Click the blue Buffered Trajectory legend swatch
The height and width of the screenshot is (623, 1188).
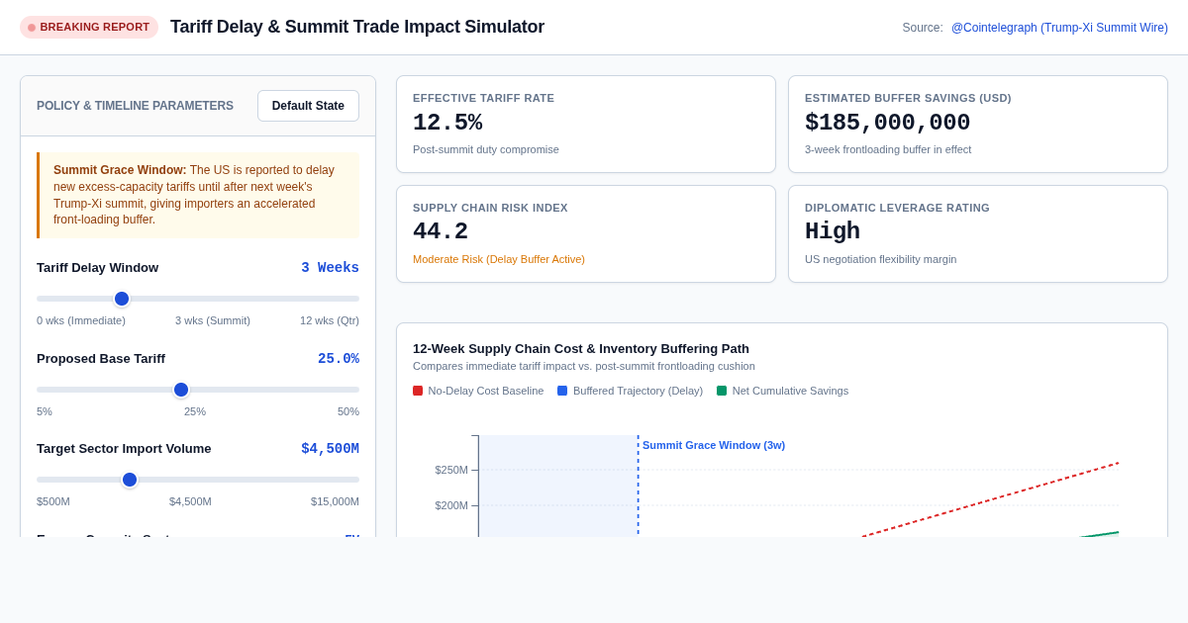562,391
